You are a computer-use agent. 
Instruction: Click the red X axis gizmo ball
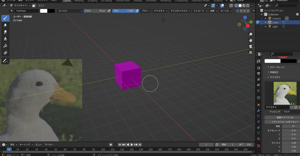pos(248,25)
